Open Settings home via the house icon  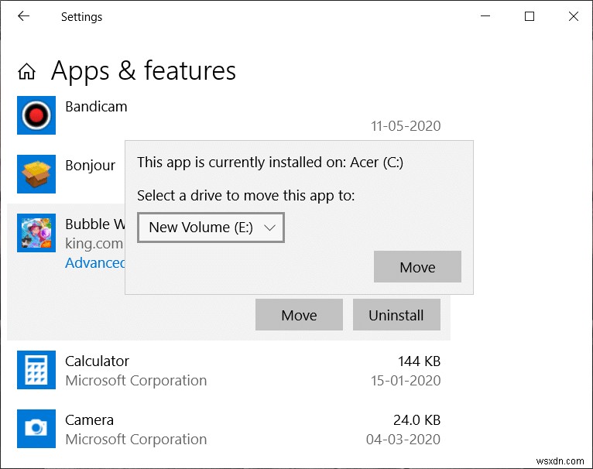[26, 72]
